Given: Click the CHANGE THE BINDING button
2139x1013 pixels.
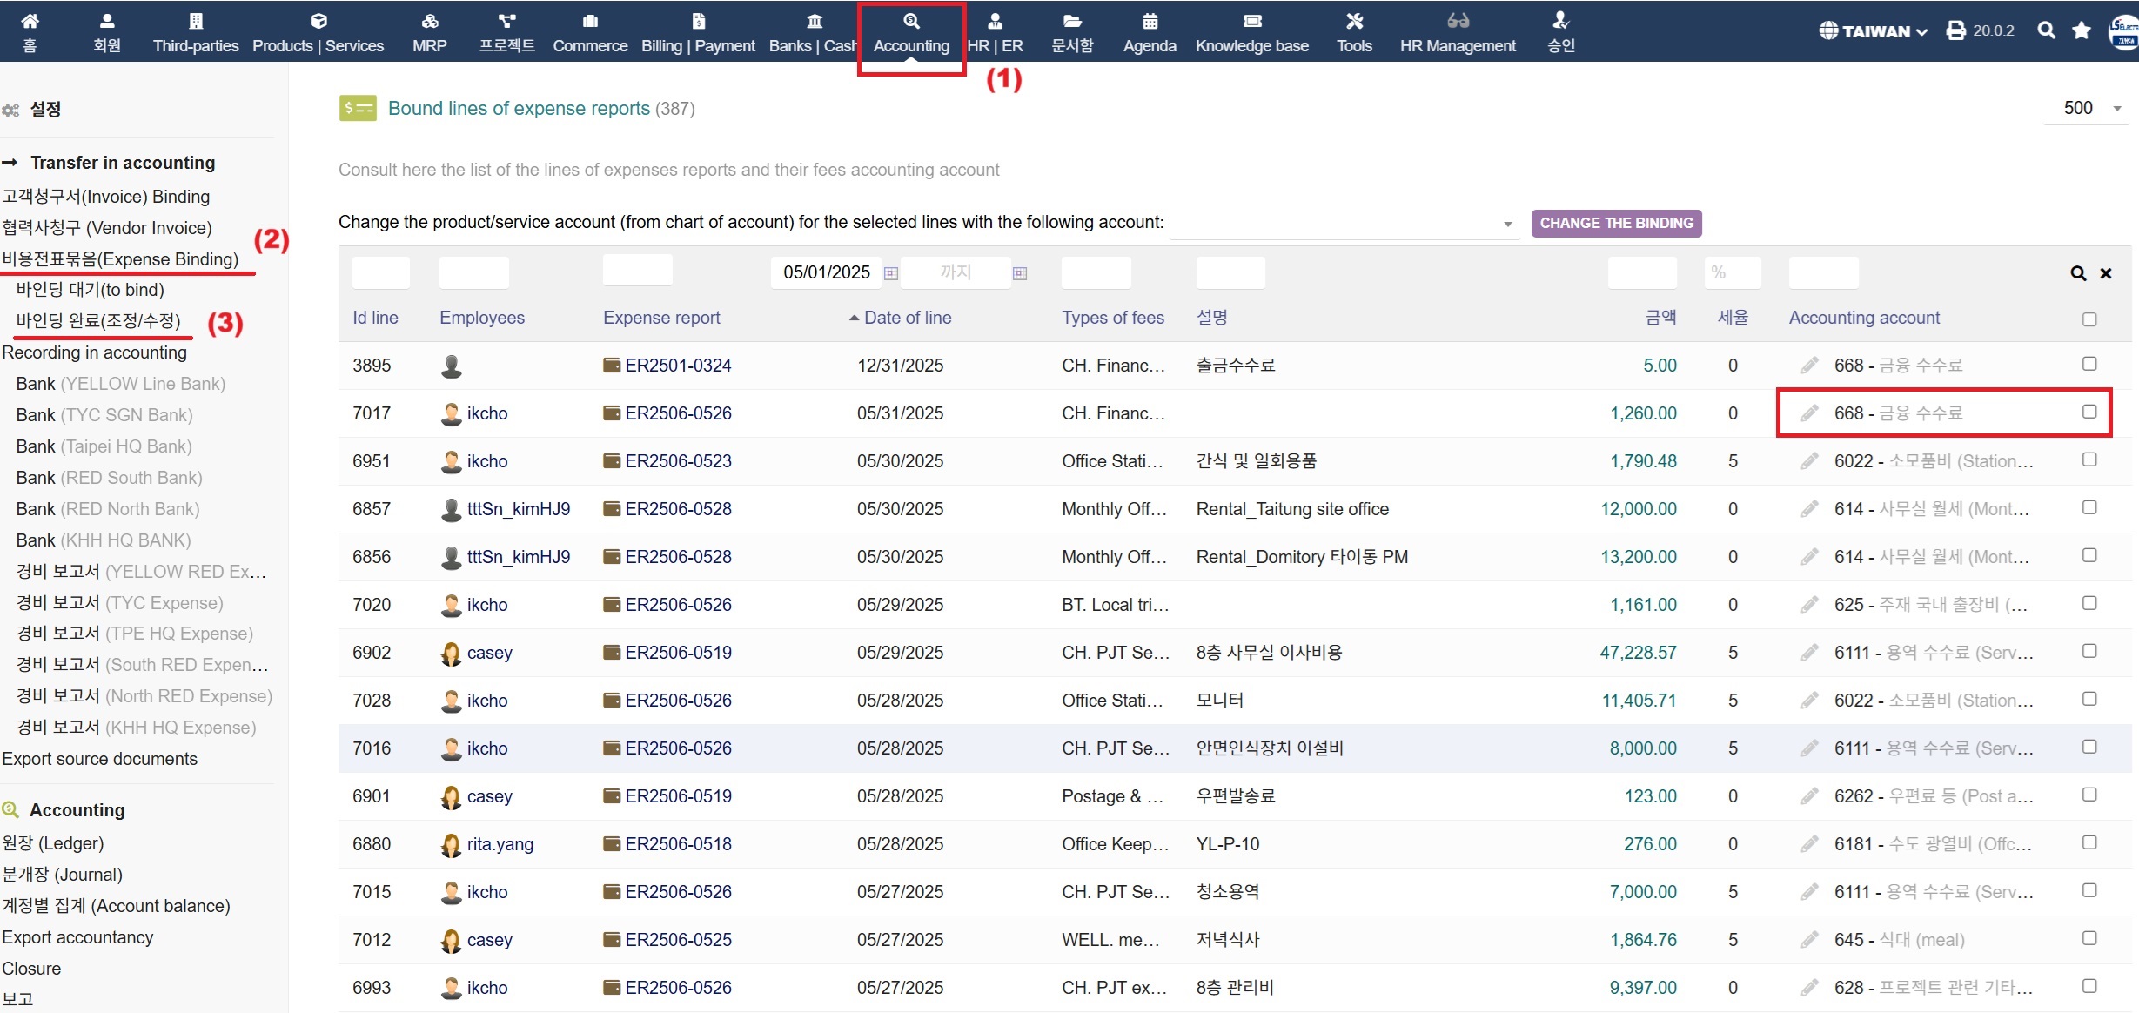Looking at the screenshot, I should click(x=1616, y=223).
